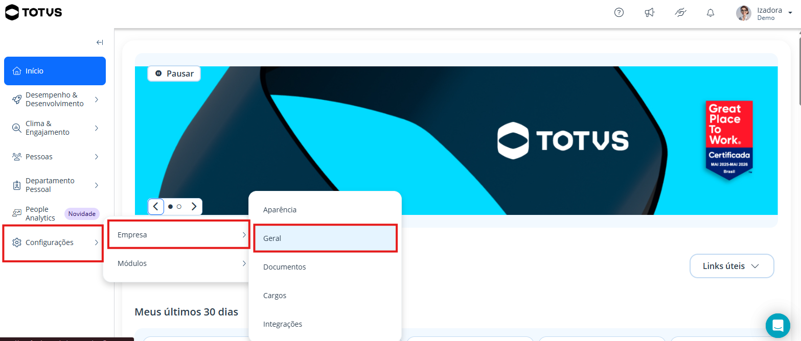
Task: Expand Clima & Engajamento section
Action: pyautogui.click(x=55, y=128)
